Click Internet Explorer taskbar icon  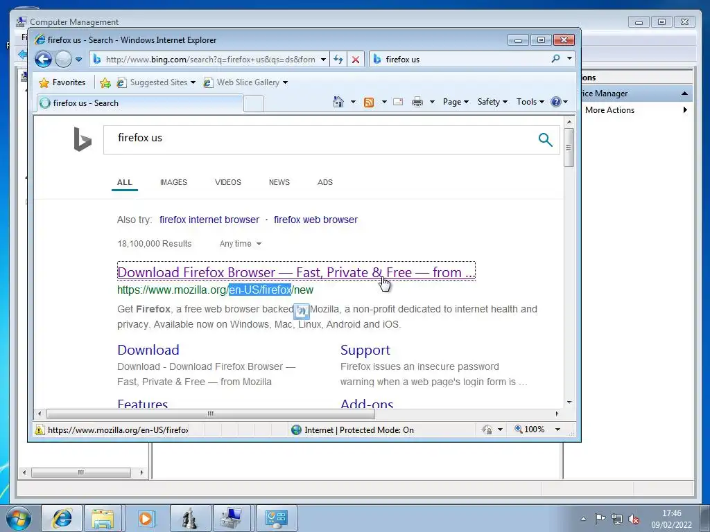(62, 518)
